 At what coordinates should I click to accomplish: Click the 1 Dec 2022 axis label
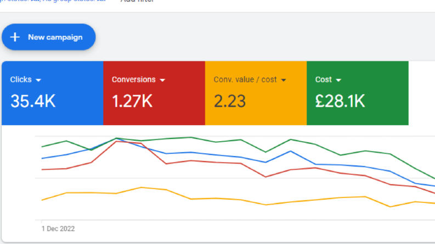(58, 229)
